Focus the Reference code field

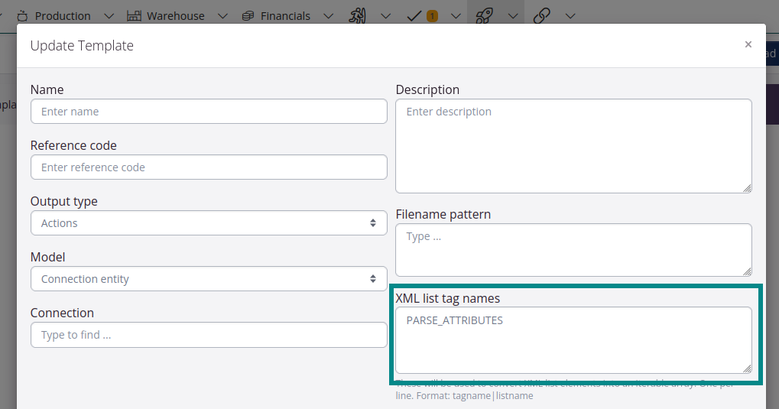209,167
